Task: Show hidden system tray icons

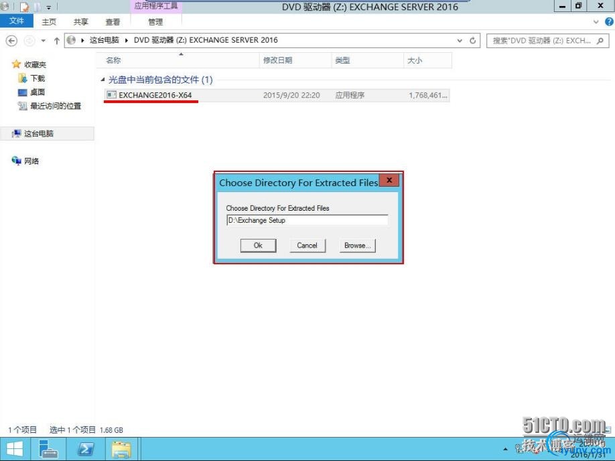Action: click(x=505, y=449)
